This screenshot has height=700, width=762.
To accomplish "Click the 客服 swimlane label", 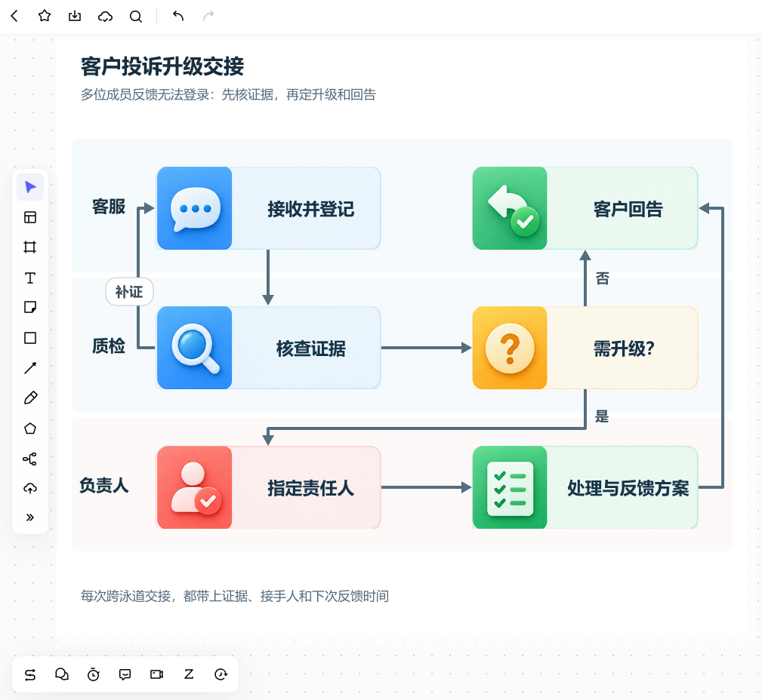I will [x=109, y=207].
